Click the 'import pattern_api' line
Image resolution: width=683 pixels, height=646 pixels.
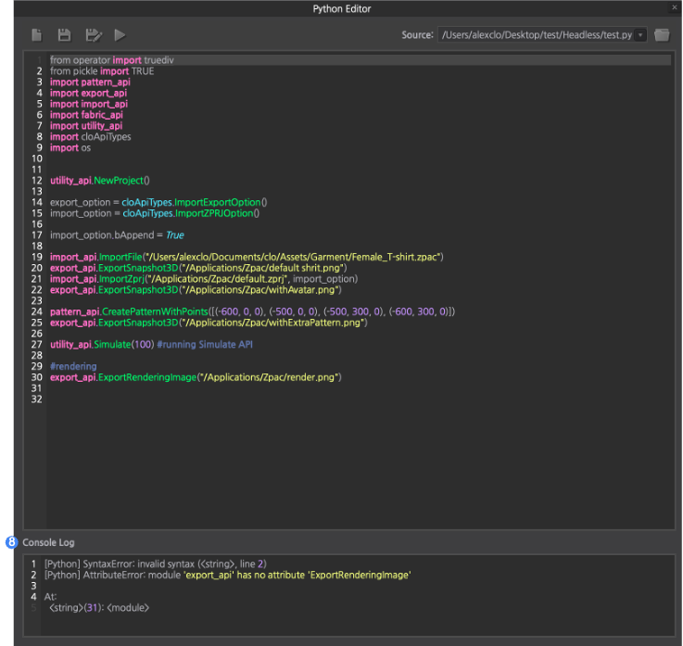(90, 82)
